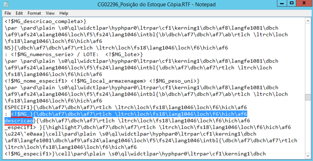Screen dimensions: 313x161
Task: Maximize the Notepad window
Action: 292,3
